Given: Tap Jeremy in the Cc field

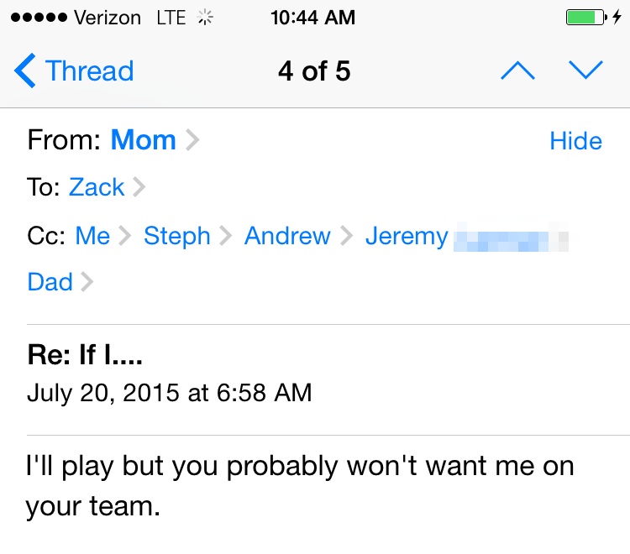Looking at the screenshot, I should pos(407,236).
